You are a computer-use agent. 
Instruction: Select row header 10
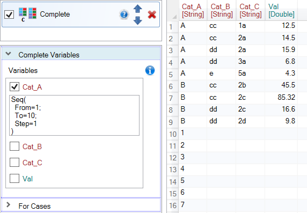[173, 134]
